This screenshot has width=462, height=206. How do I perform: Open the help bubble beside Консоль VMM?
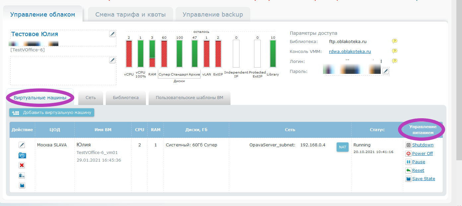(x=394, y=51)
